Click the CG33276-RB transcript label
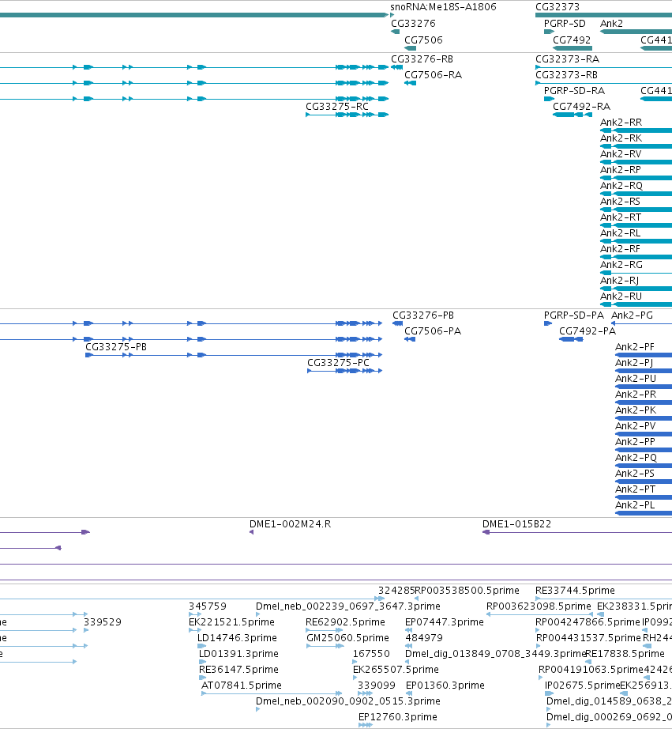Screen dimensions: 672x729 coord(422,59)
